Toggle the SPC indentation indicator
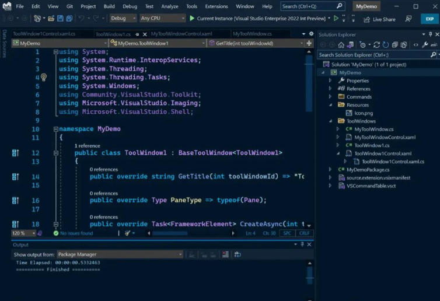The width and height of the screenshot is (440, 301). 287,233
